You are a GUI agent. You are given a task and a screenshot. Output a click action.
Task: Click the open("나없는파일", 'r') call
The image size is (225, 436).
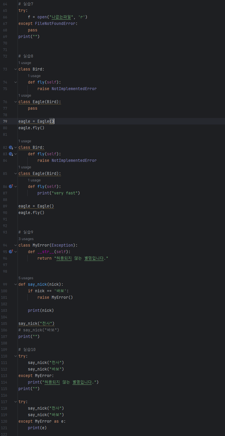pyautogui.click(x=62, y=17)
